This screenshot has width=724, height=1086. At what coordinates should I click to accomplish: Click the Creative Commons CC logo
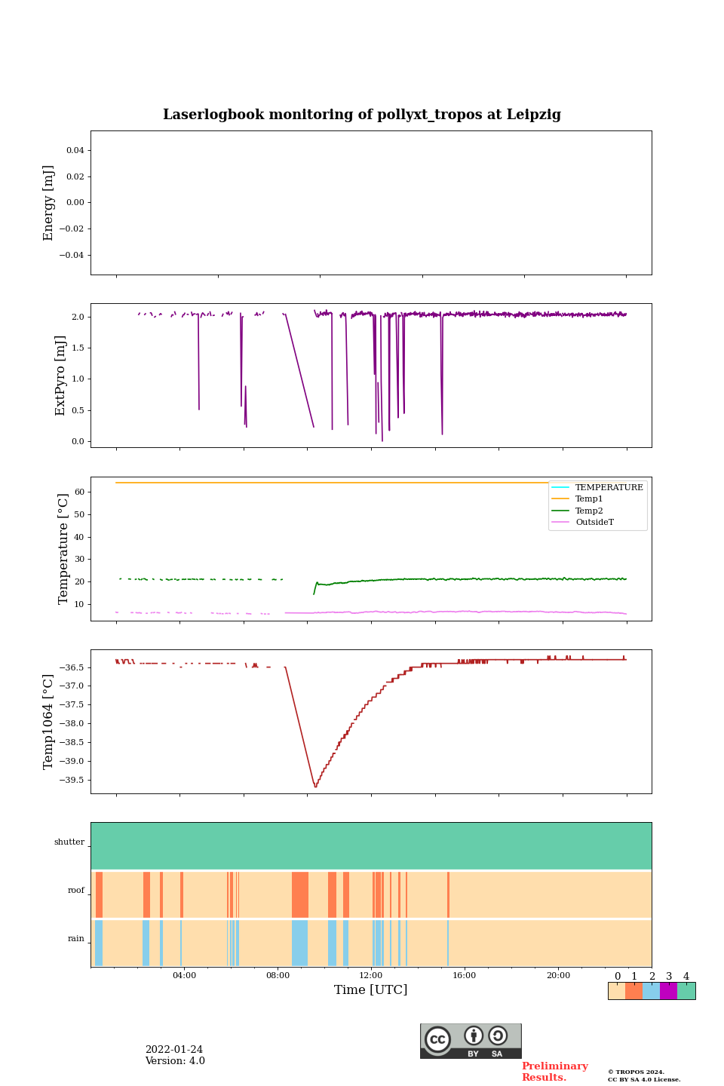tap(437, 1039)
